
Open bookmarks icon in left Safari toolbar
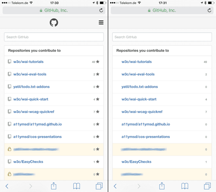click(77, 186)
